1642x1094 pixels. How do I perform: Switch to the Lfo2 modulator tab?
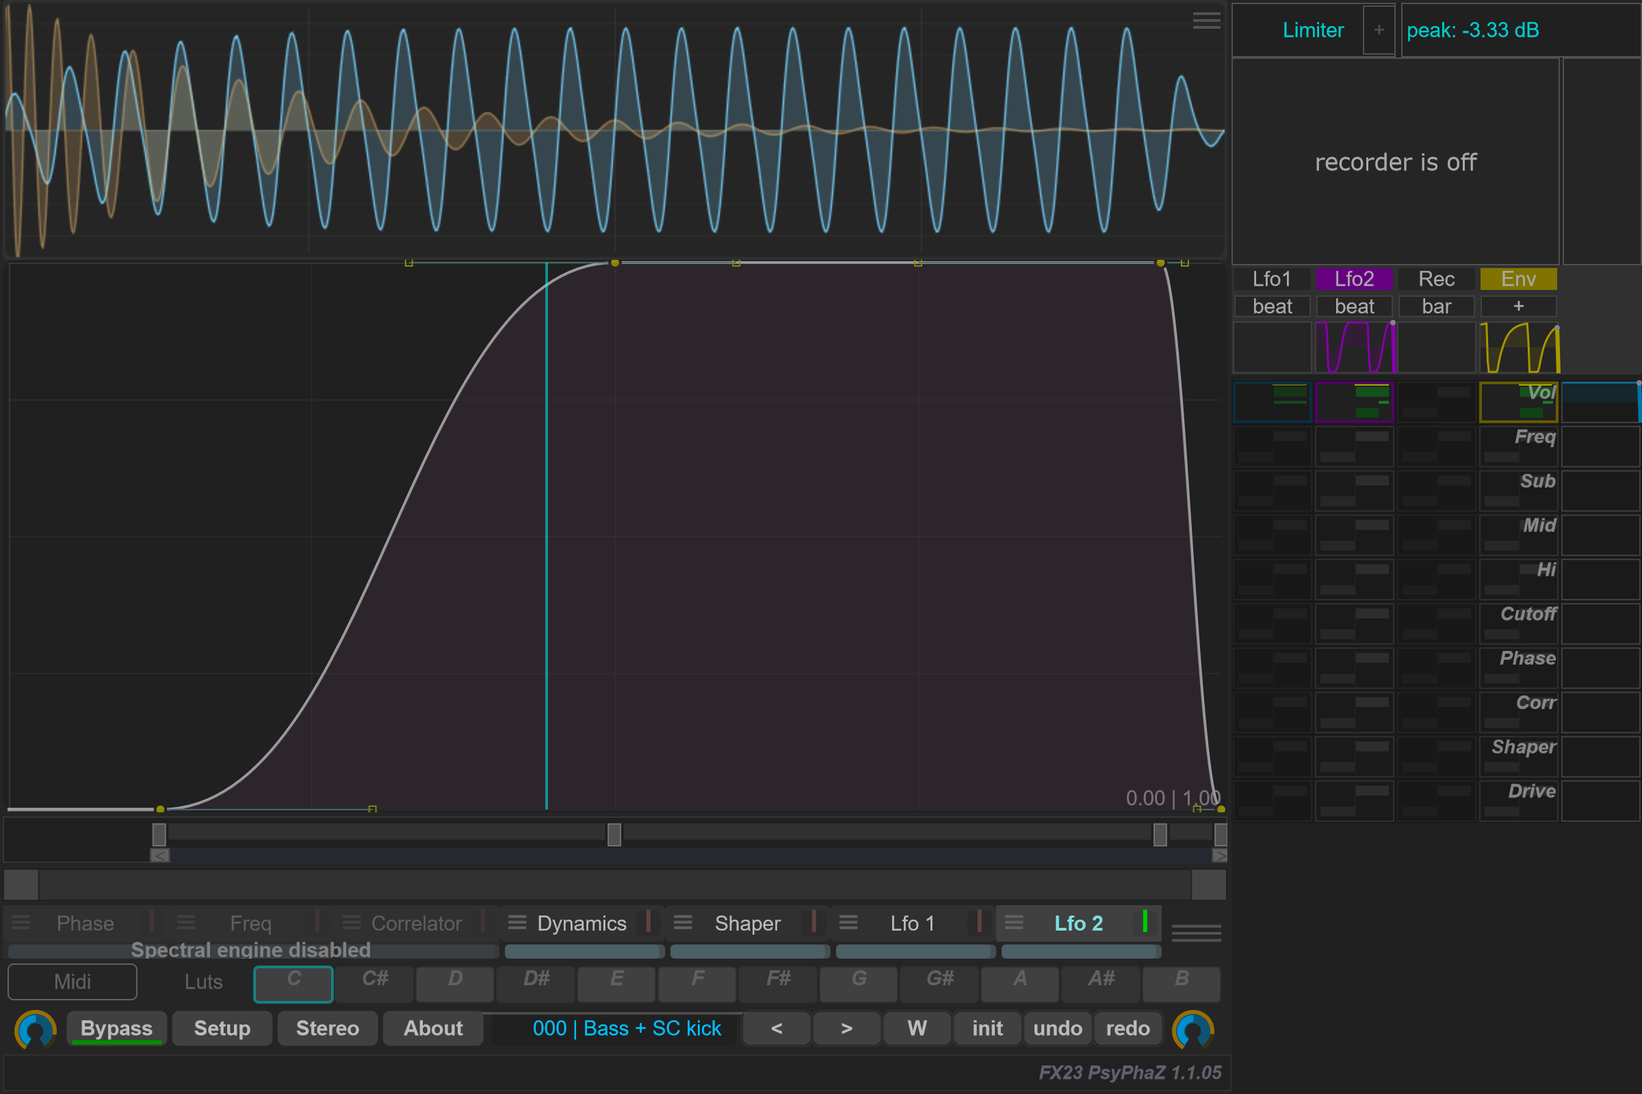coord(1355,279)
